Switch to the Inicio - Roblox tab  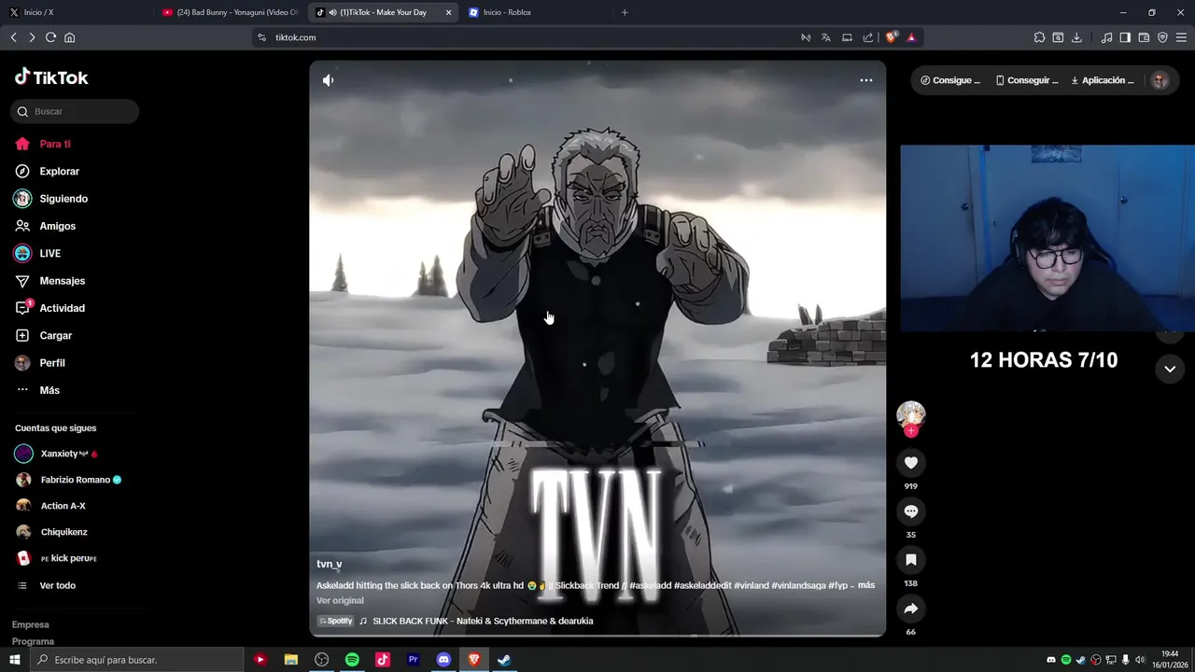(x=537, y=12)
